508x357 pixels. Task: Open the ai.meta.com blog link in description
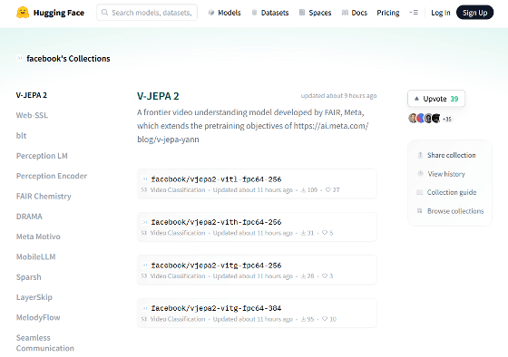(x=253, y=132)
